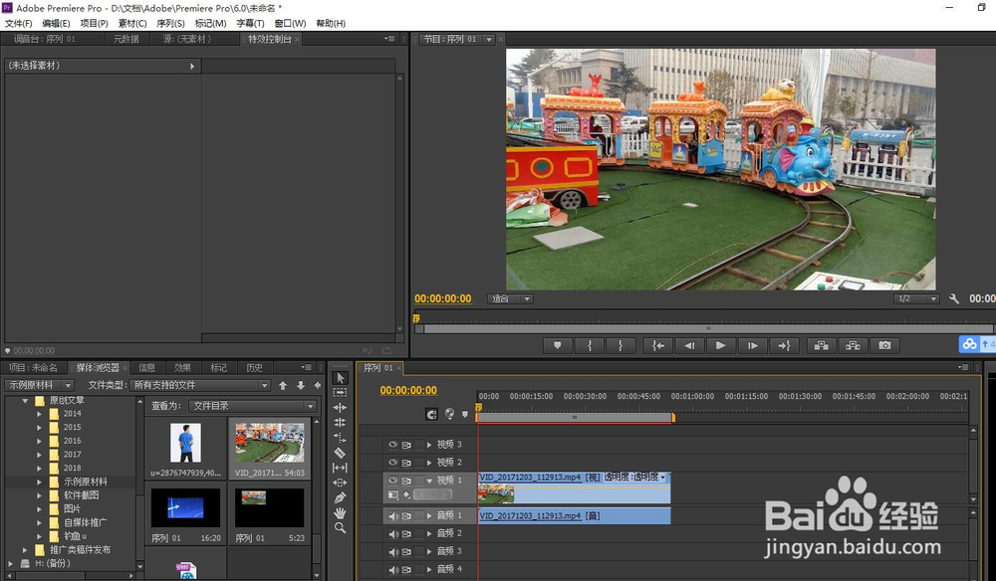
Task: Open program monitor wrench settings
Action: 953,298
